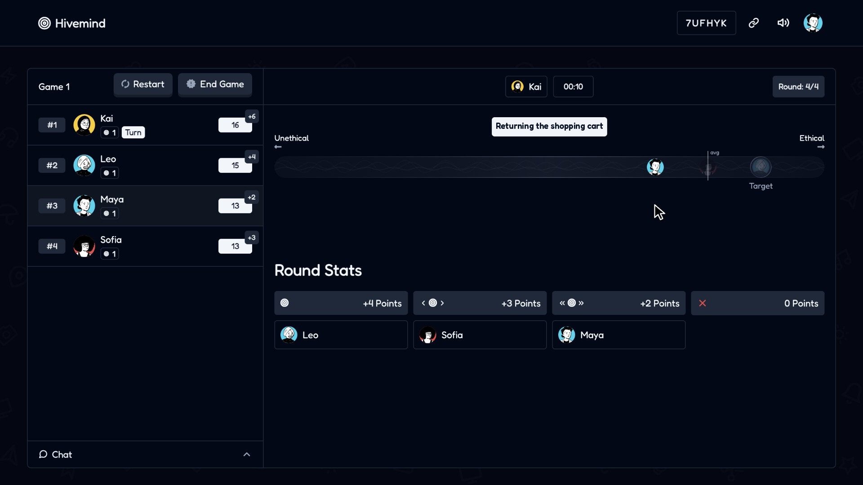Copy the invite link icon

point(754,23)
